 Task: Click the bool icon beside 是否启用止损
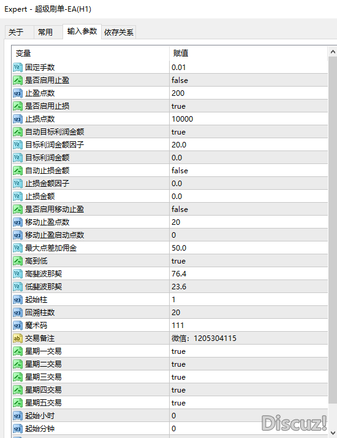pos(18,106)
